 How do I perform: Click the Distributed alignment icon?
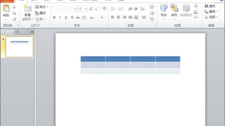click(x=136, y=17)
